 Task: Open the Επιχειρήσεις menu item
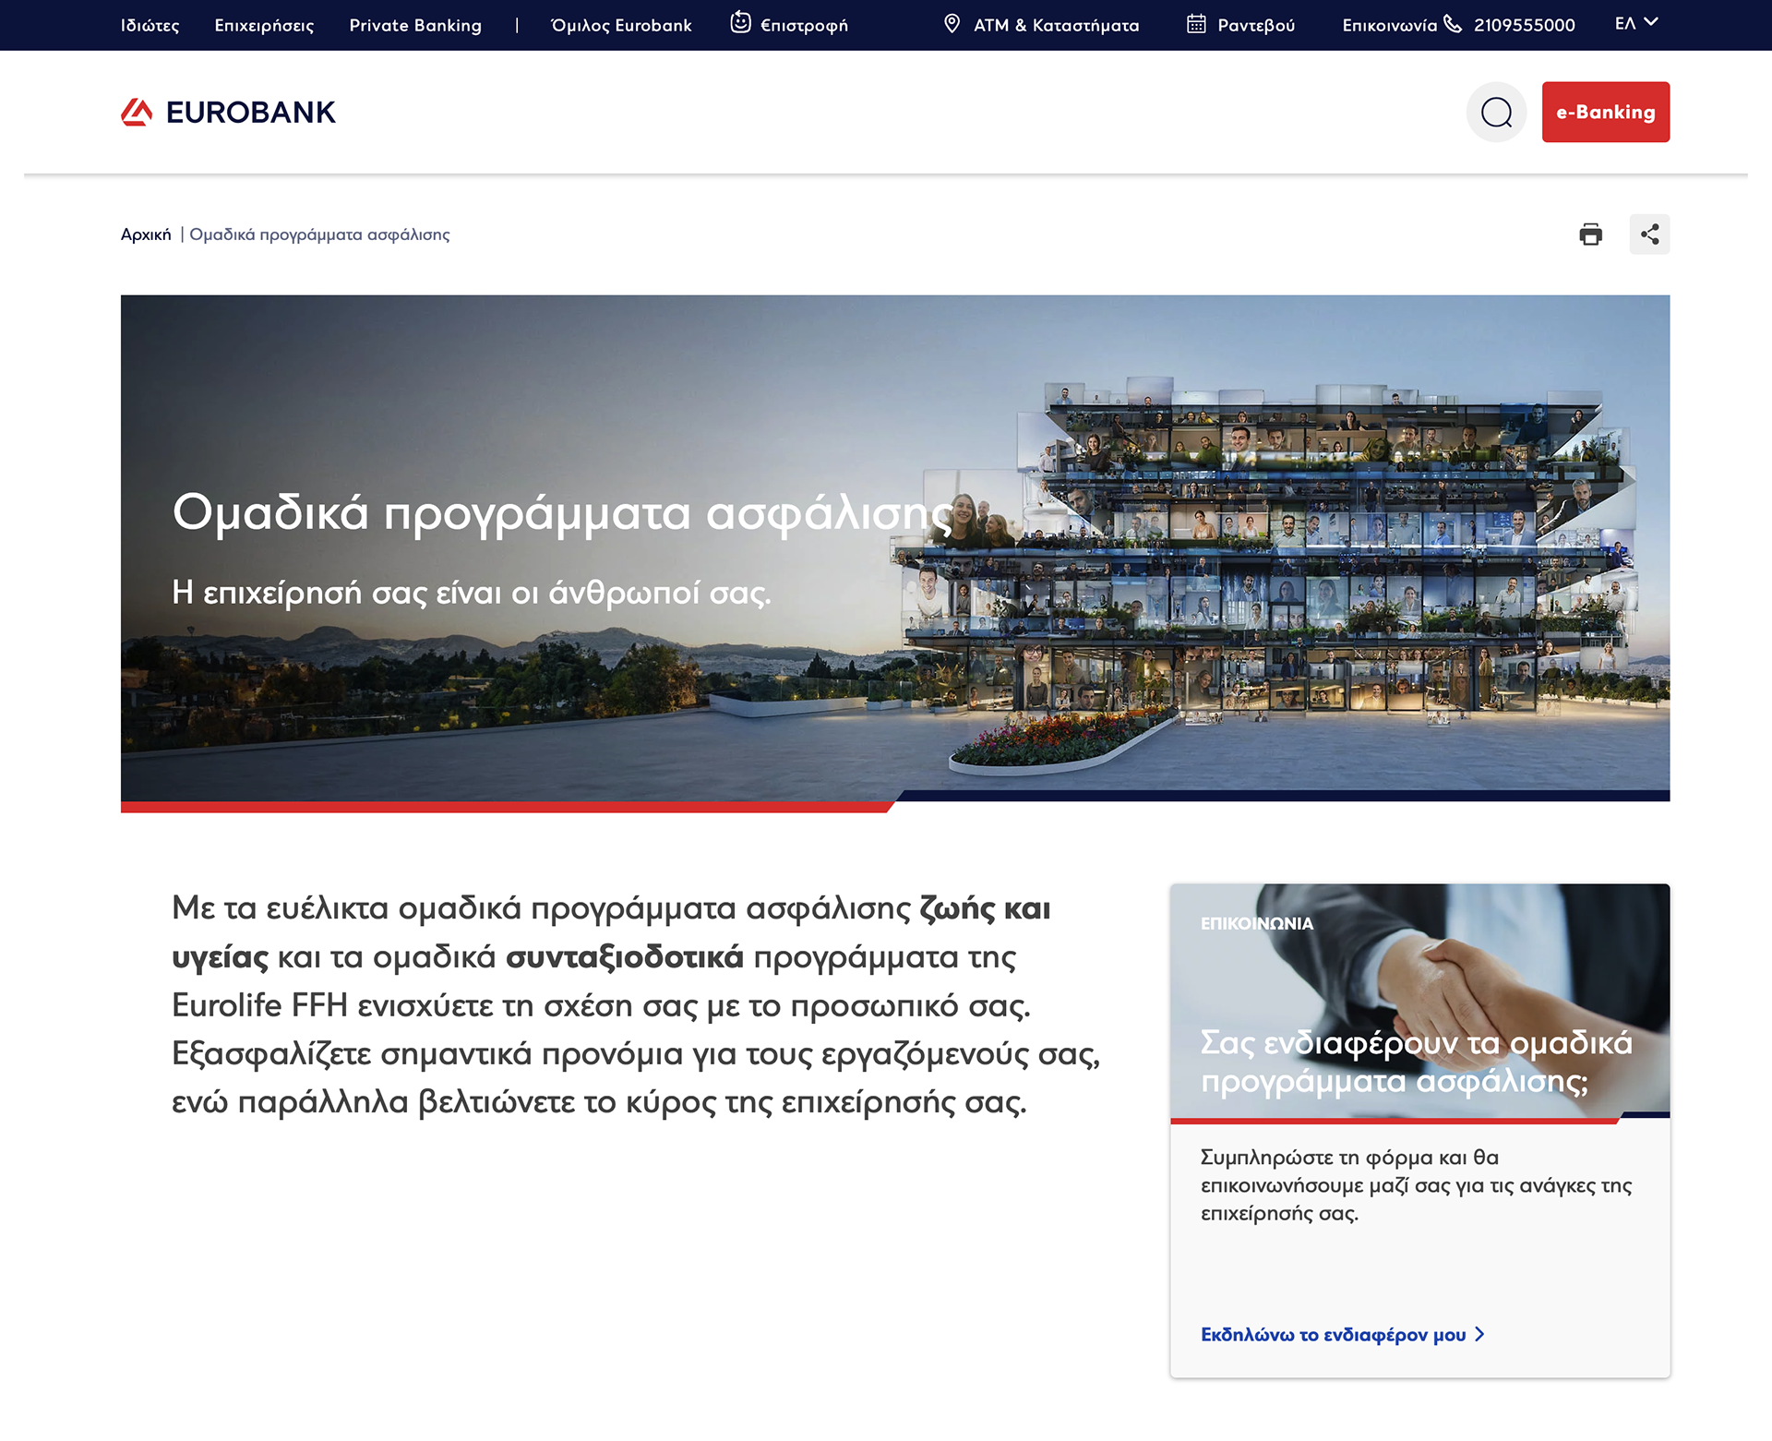264,25
